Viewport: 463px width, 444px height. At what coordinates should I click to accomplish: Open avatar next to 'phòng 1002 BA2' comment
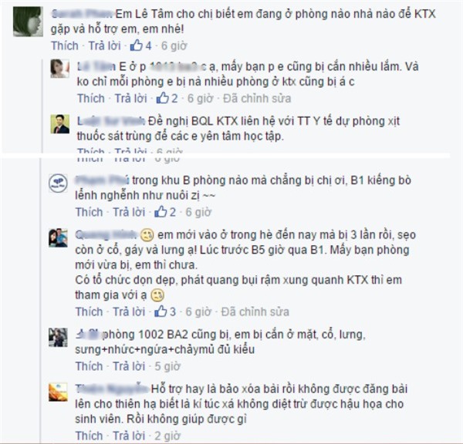click(x=58, y=337)
